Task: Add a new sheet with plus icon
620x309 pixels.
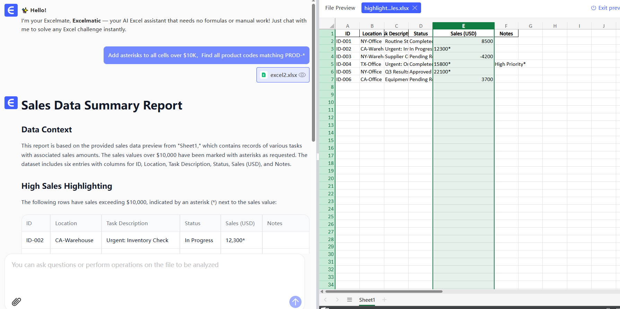Action: pyautogui.click(x=384, y=300)
